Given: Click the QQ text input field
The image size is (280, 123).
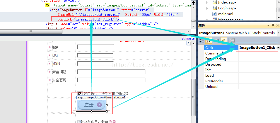Looking at the screenshot, I should pos(95,55).
